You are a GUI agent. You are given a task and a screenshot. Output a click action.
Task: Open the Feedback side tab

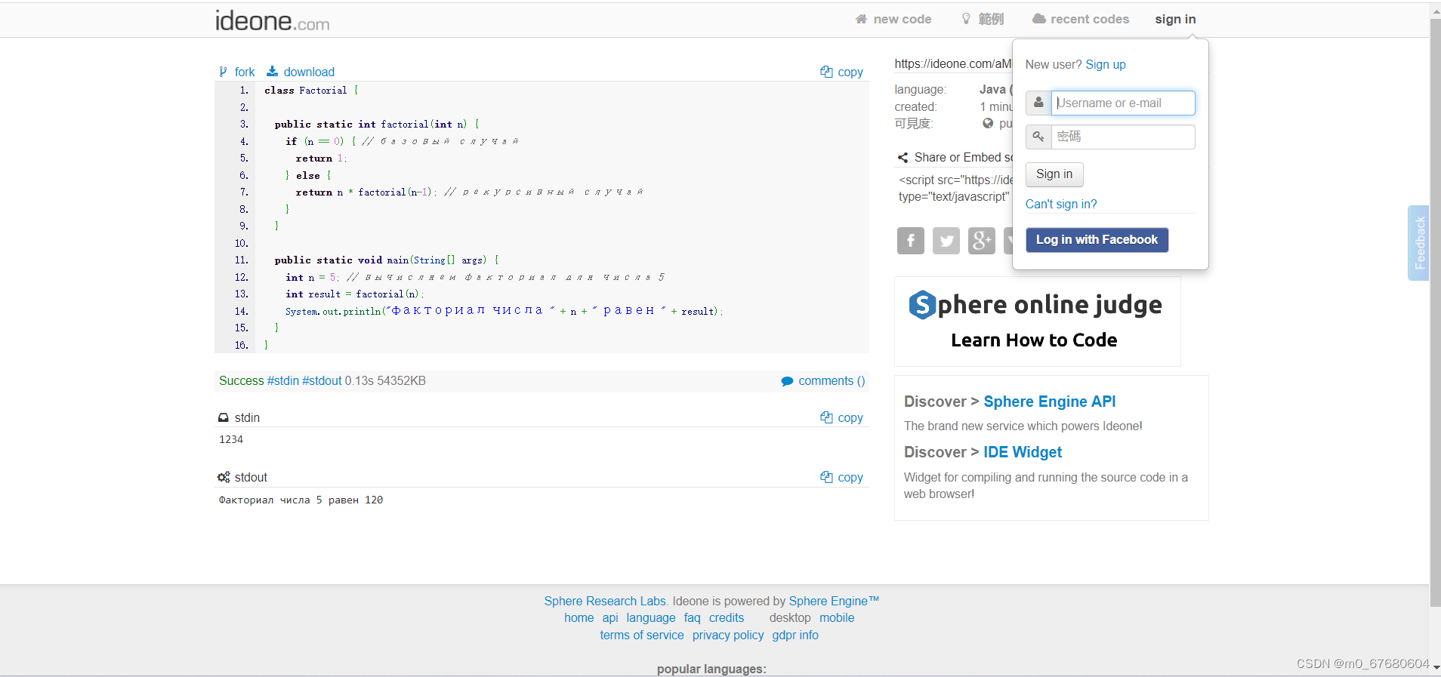point(1419,243)
